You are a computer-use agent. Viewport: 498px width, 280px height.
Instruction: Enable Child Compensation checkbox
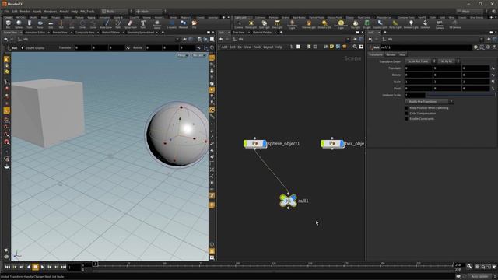pyautogui.click(x=406, y=114)
